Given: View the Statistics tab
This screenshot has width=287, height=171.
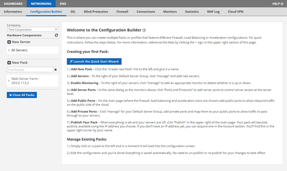Looking at the screenshot, I should click(191, 12).
